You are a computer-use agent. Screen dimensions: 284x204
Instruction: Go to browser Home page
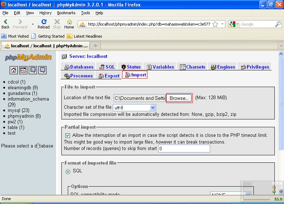point(69,24)
